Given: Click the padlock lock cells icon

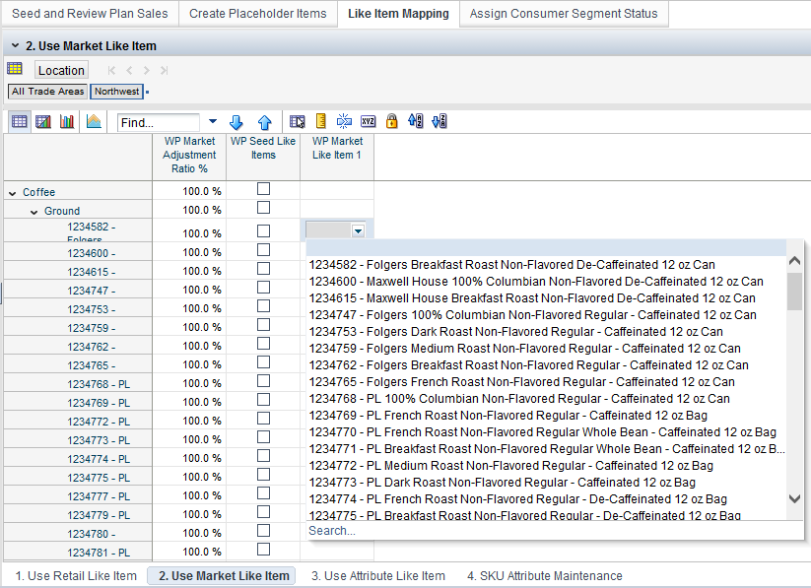Looking at the screenshot, I should [x=392, y=121].
